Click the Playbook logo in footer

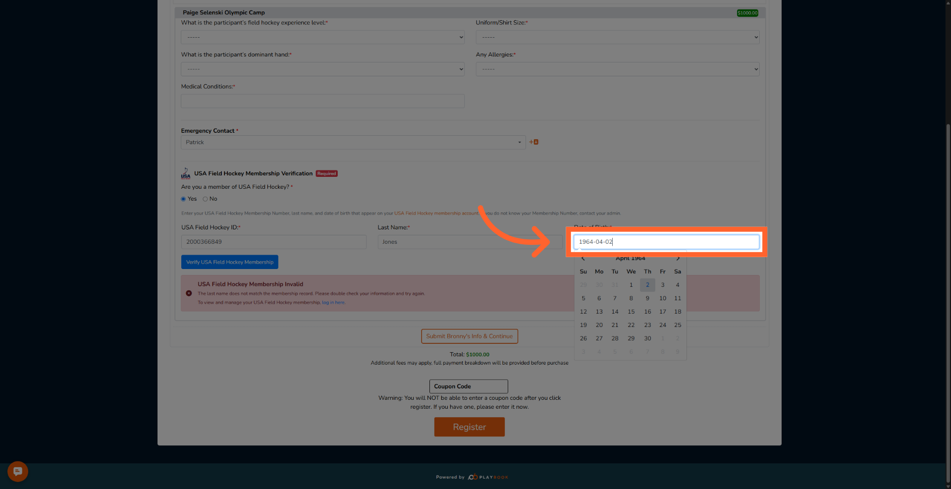(x=488, y=477)
